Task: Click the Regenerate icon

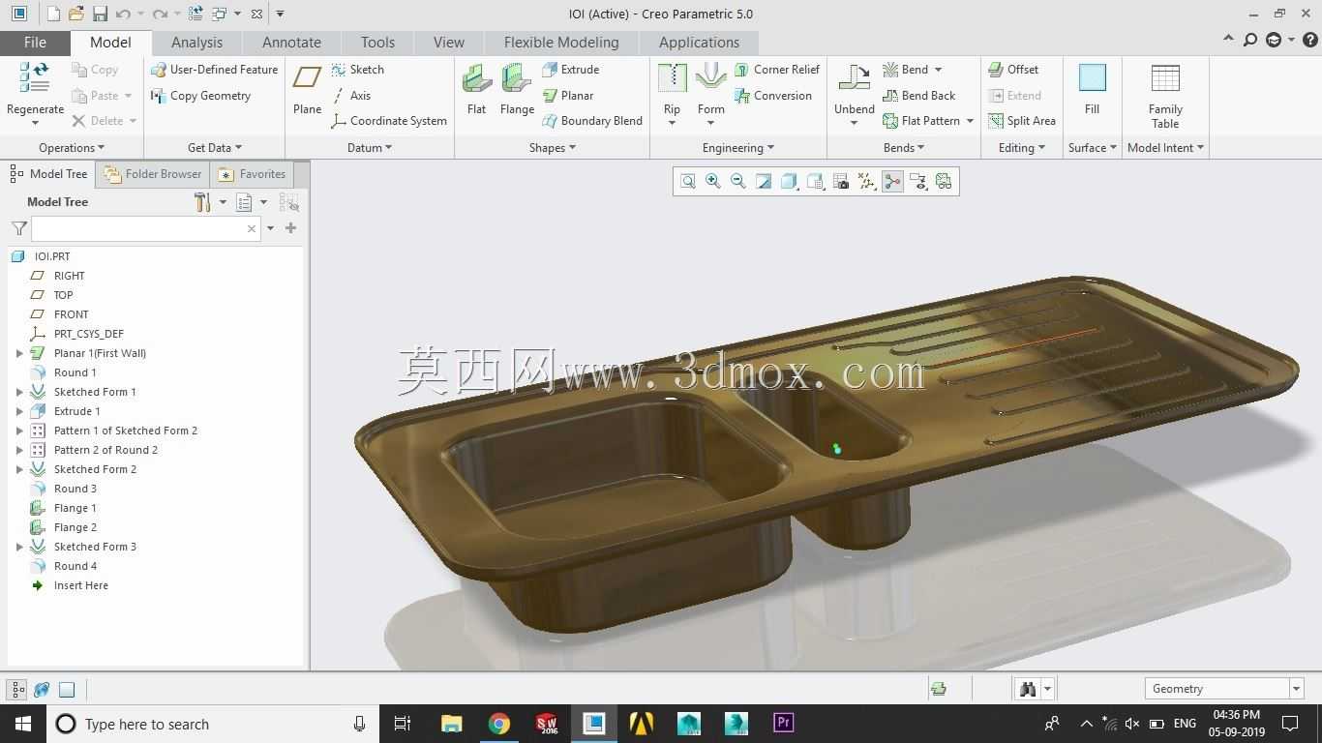Action: pos(35,78)
